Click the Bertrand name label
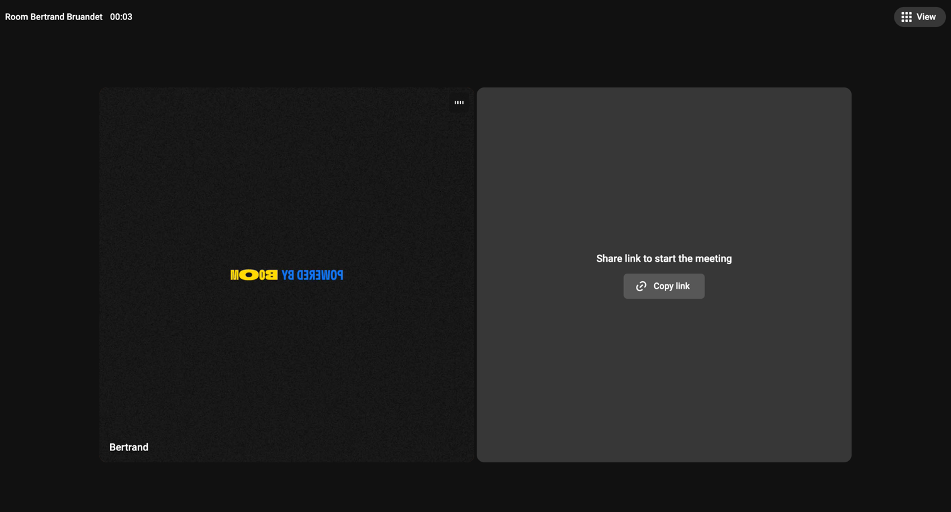 coord(129,447)
